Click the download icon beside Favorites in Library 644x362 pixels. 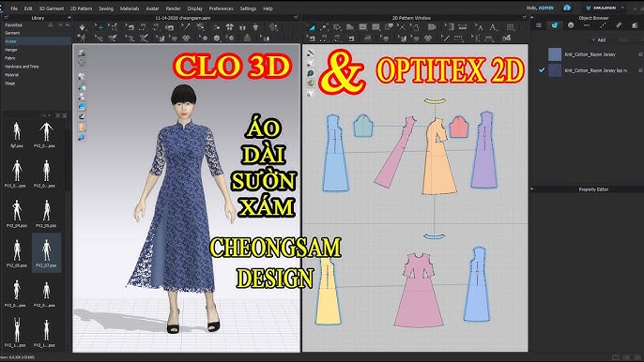point(50,25)
